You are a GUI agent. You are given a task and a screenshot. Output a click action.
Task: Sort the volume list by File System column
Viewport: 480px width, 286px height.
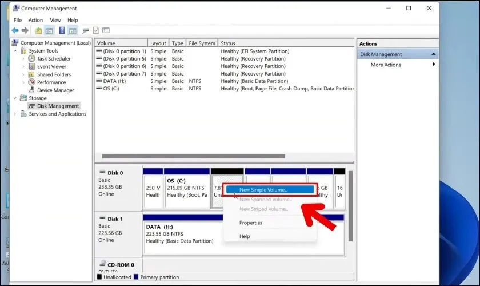pyautogui.click(x=202, y=43)
